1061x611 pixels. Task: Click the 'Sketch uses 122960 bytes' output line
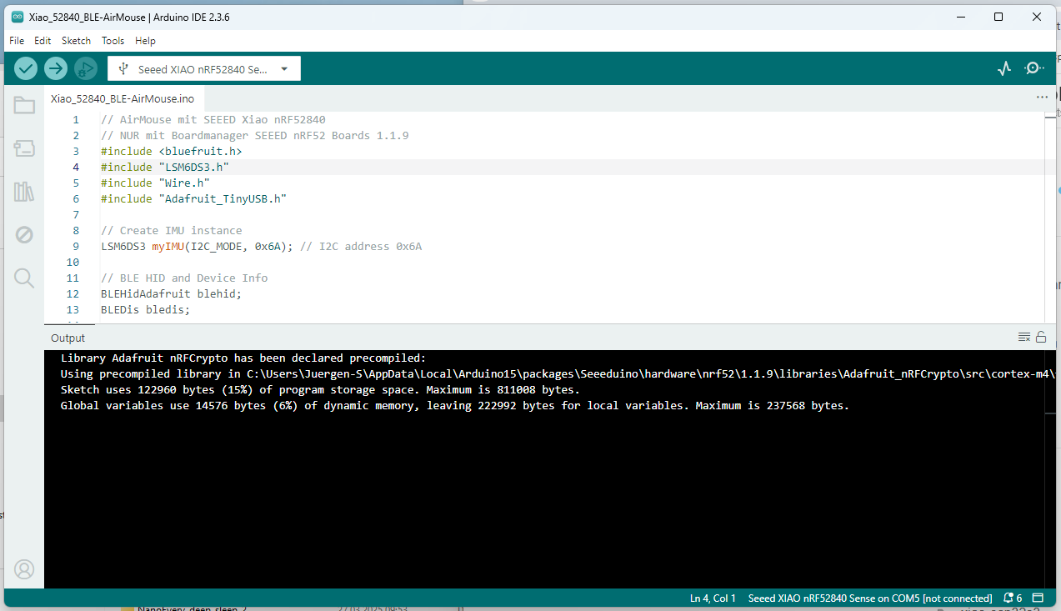(x=320, y=390)
